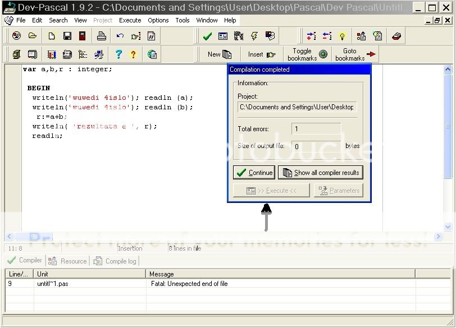
Task: Click Show all compiler results button
Action: (321, 173)
